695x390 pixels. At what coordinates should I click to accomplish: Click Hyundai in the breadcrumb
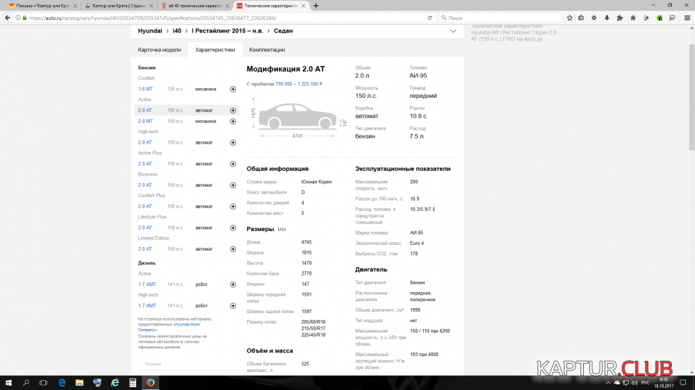pos(150,31)
